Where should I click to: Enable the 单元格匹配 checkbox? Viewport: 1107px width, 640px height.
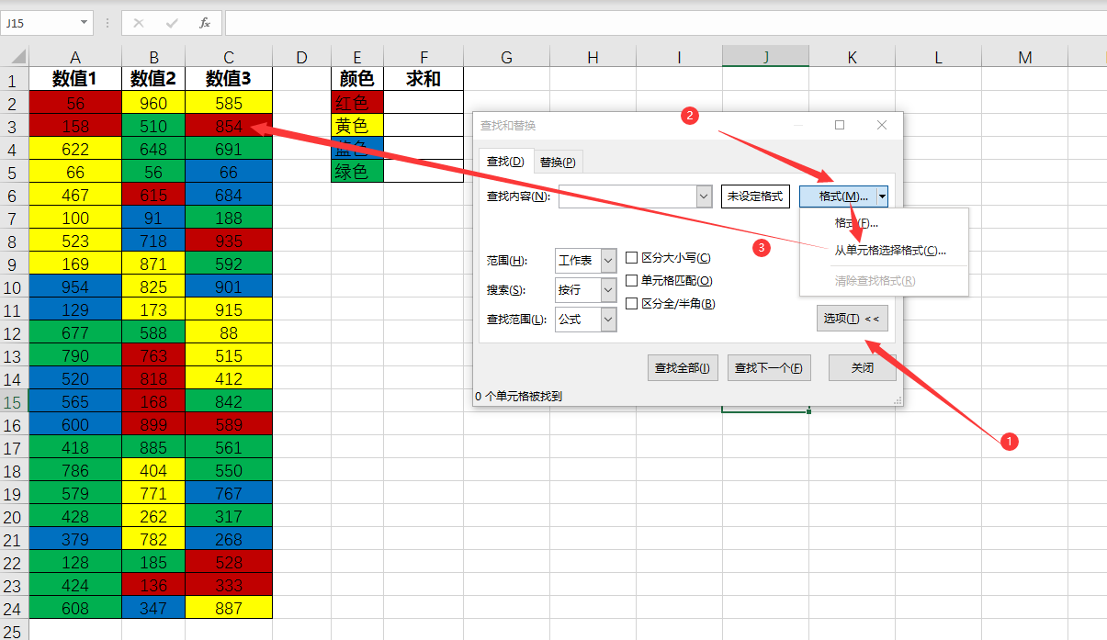pos(631,280)
